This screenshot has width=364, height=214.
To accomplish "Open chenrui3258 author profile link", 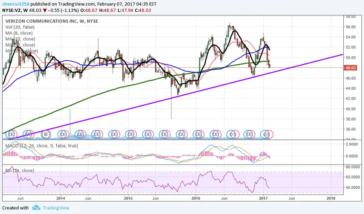I will coord(16,4).
